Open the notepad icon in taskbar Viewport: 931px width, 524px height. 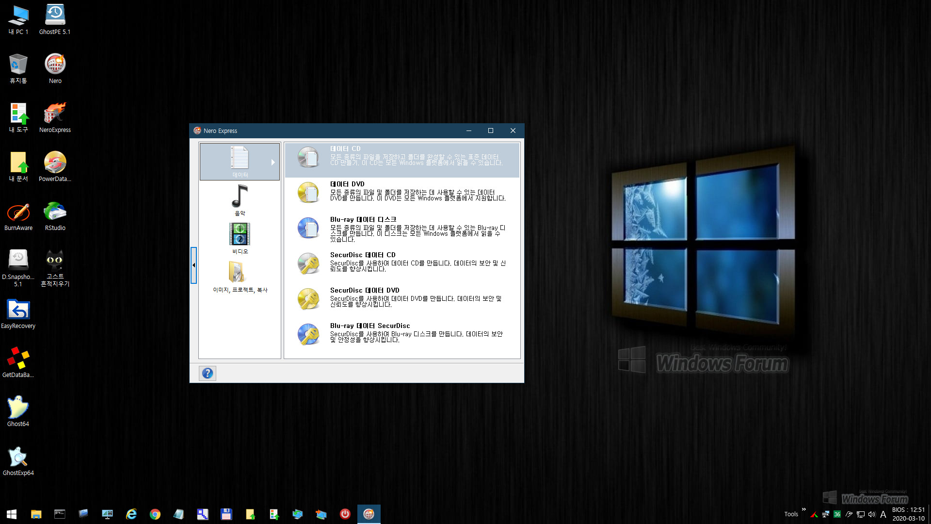178,514
